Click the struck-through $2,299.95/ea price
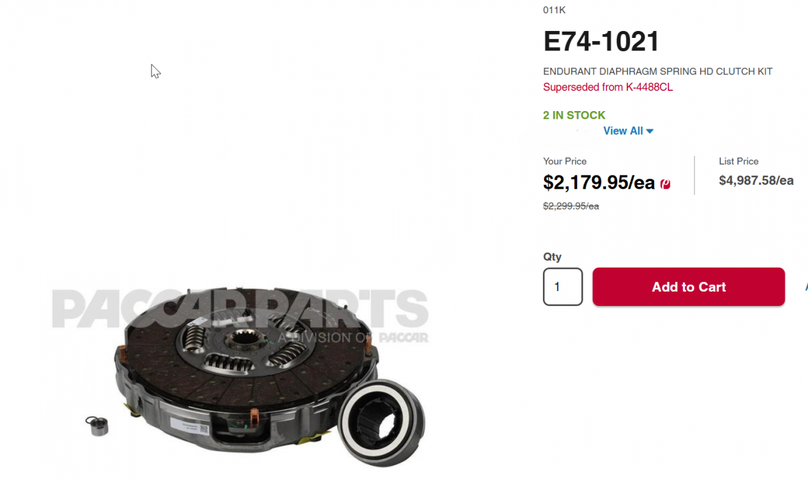This screenshot has height=479, width=808. 571,206
